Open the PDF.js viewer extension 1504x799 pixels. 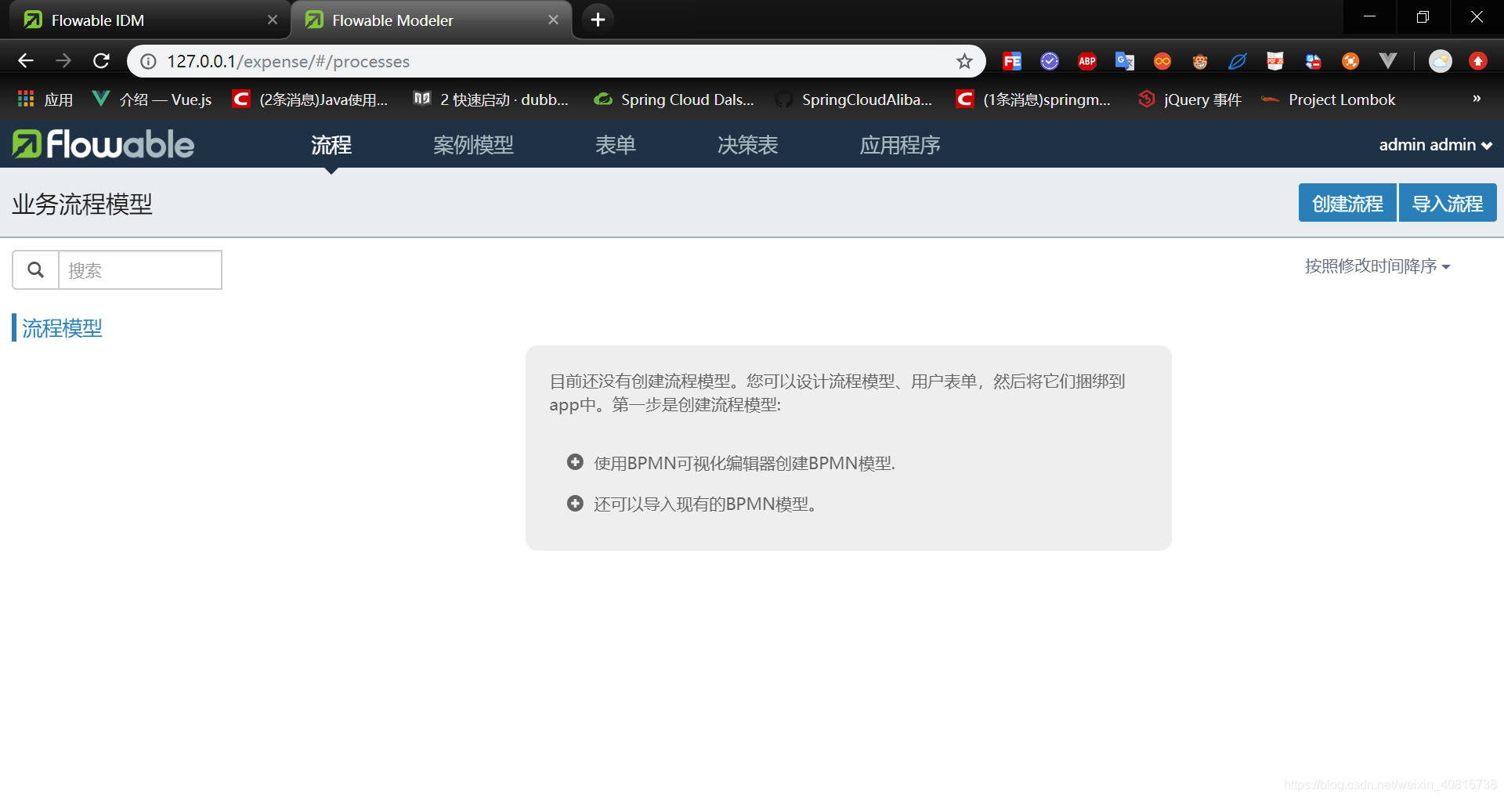(1274, 61)
